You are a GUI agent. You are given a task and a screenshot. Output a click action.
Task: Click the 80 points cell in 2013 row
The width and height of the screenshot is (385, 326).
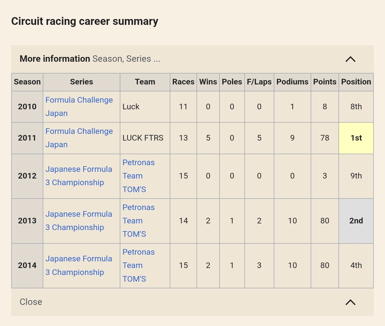pos(325,221)
